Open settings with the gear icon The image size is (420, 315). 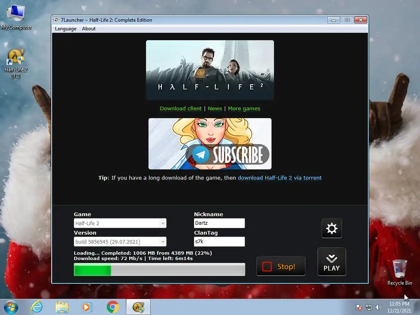331,228
